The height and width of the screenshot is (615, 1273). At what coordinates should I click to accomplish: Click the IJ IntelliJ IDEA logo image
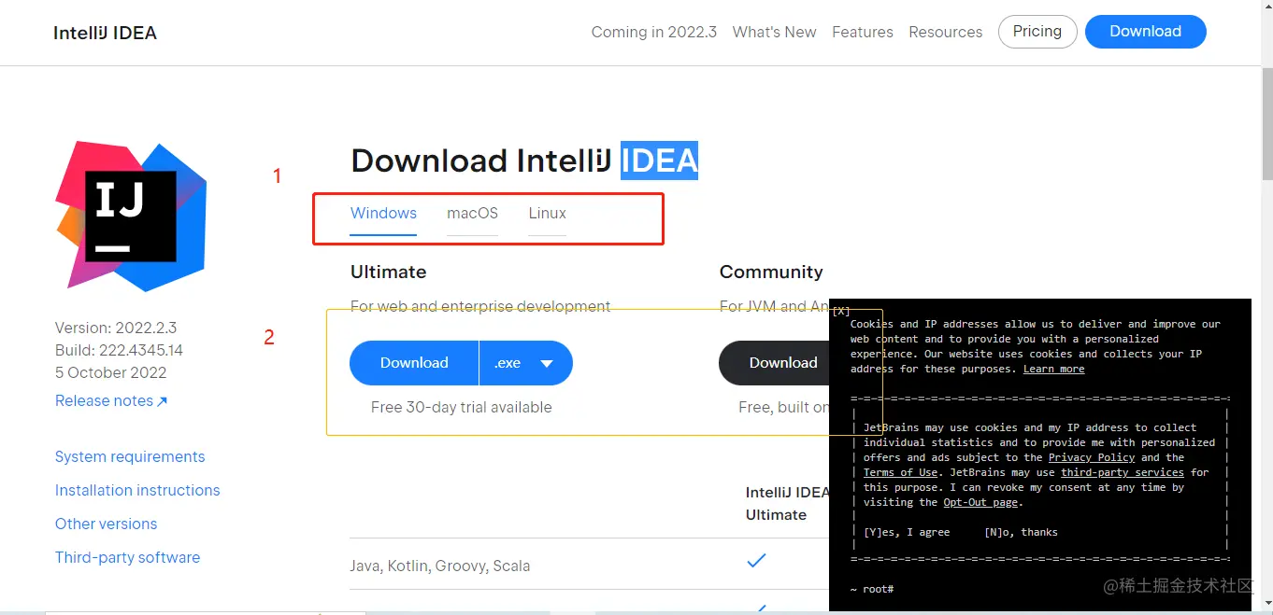tap(131, 217)
